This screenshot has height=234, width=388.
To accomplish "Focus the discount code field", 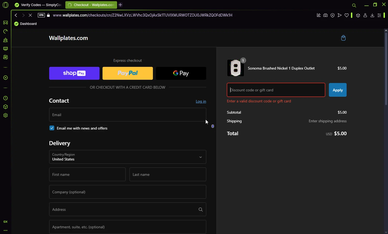I will (x=276, y=90).
